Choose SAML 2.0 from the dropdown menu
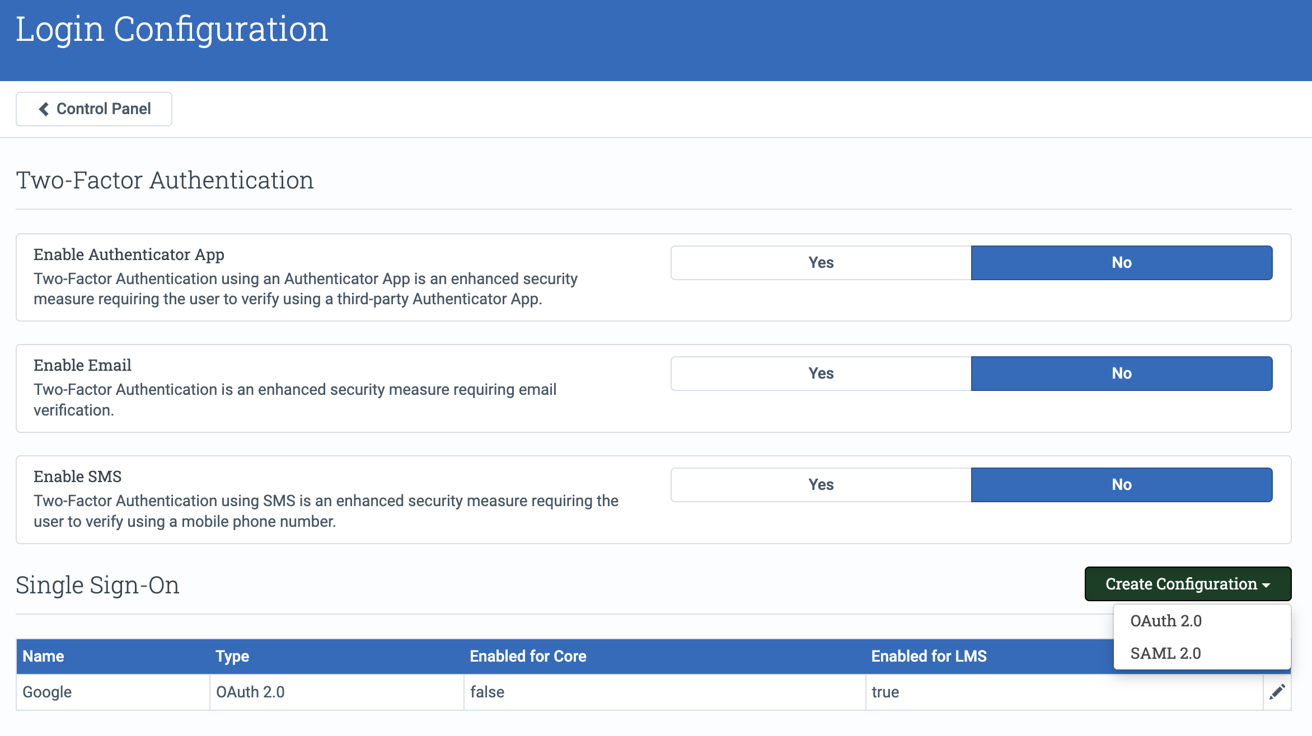The height and width of the screenshot is (736, 1312). [x=1202, y=653]
